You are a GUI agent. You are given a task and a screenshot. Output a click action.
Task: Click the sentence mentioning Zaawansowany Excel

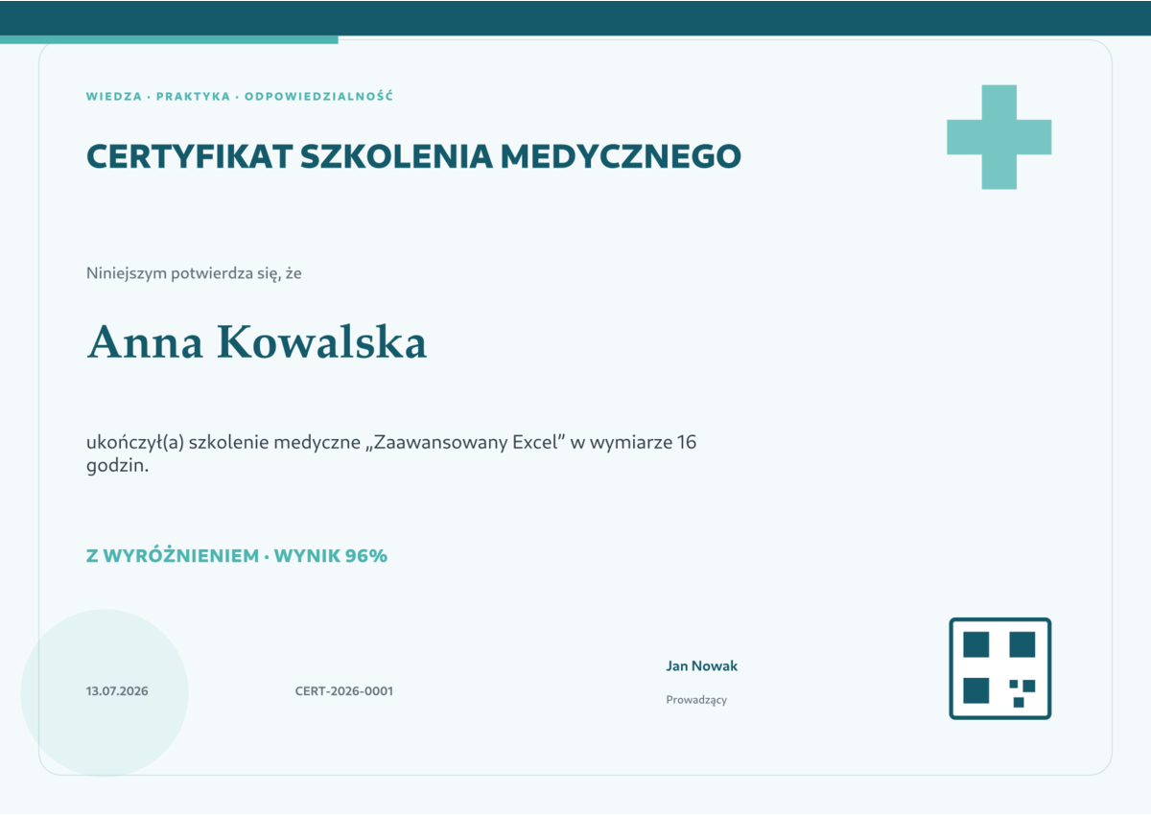pyautogui.click(x=391, y=454)
